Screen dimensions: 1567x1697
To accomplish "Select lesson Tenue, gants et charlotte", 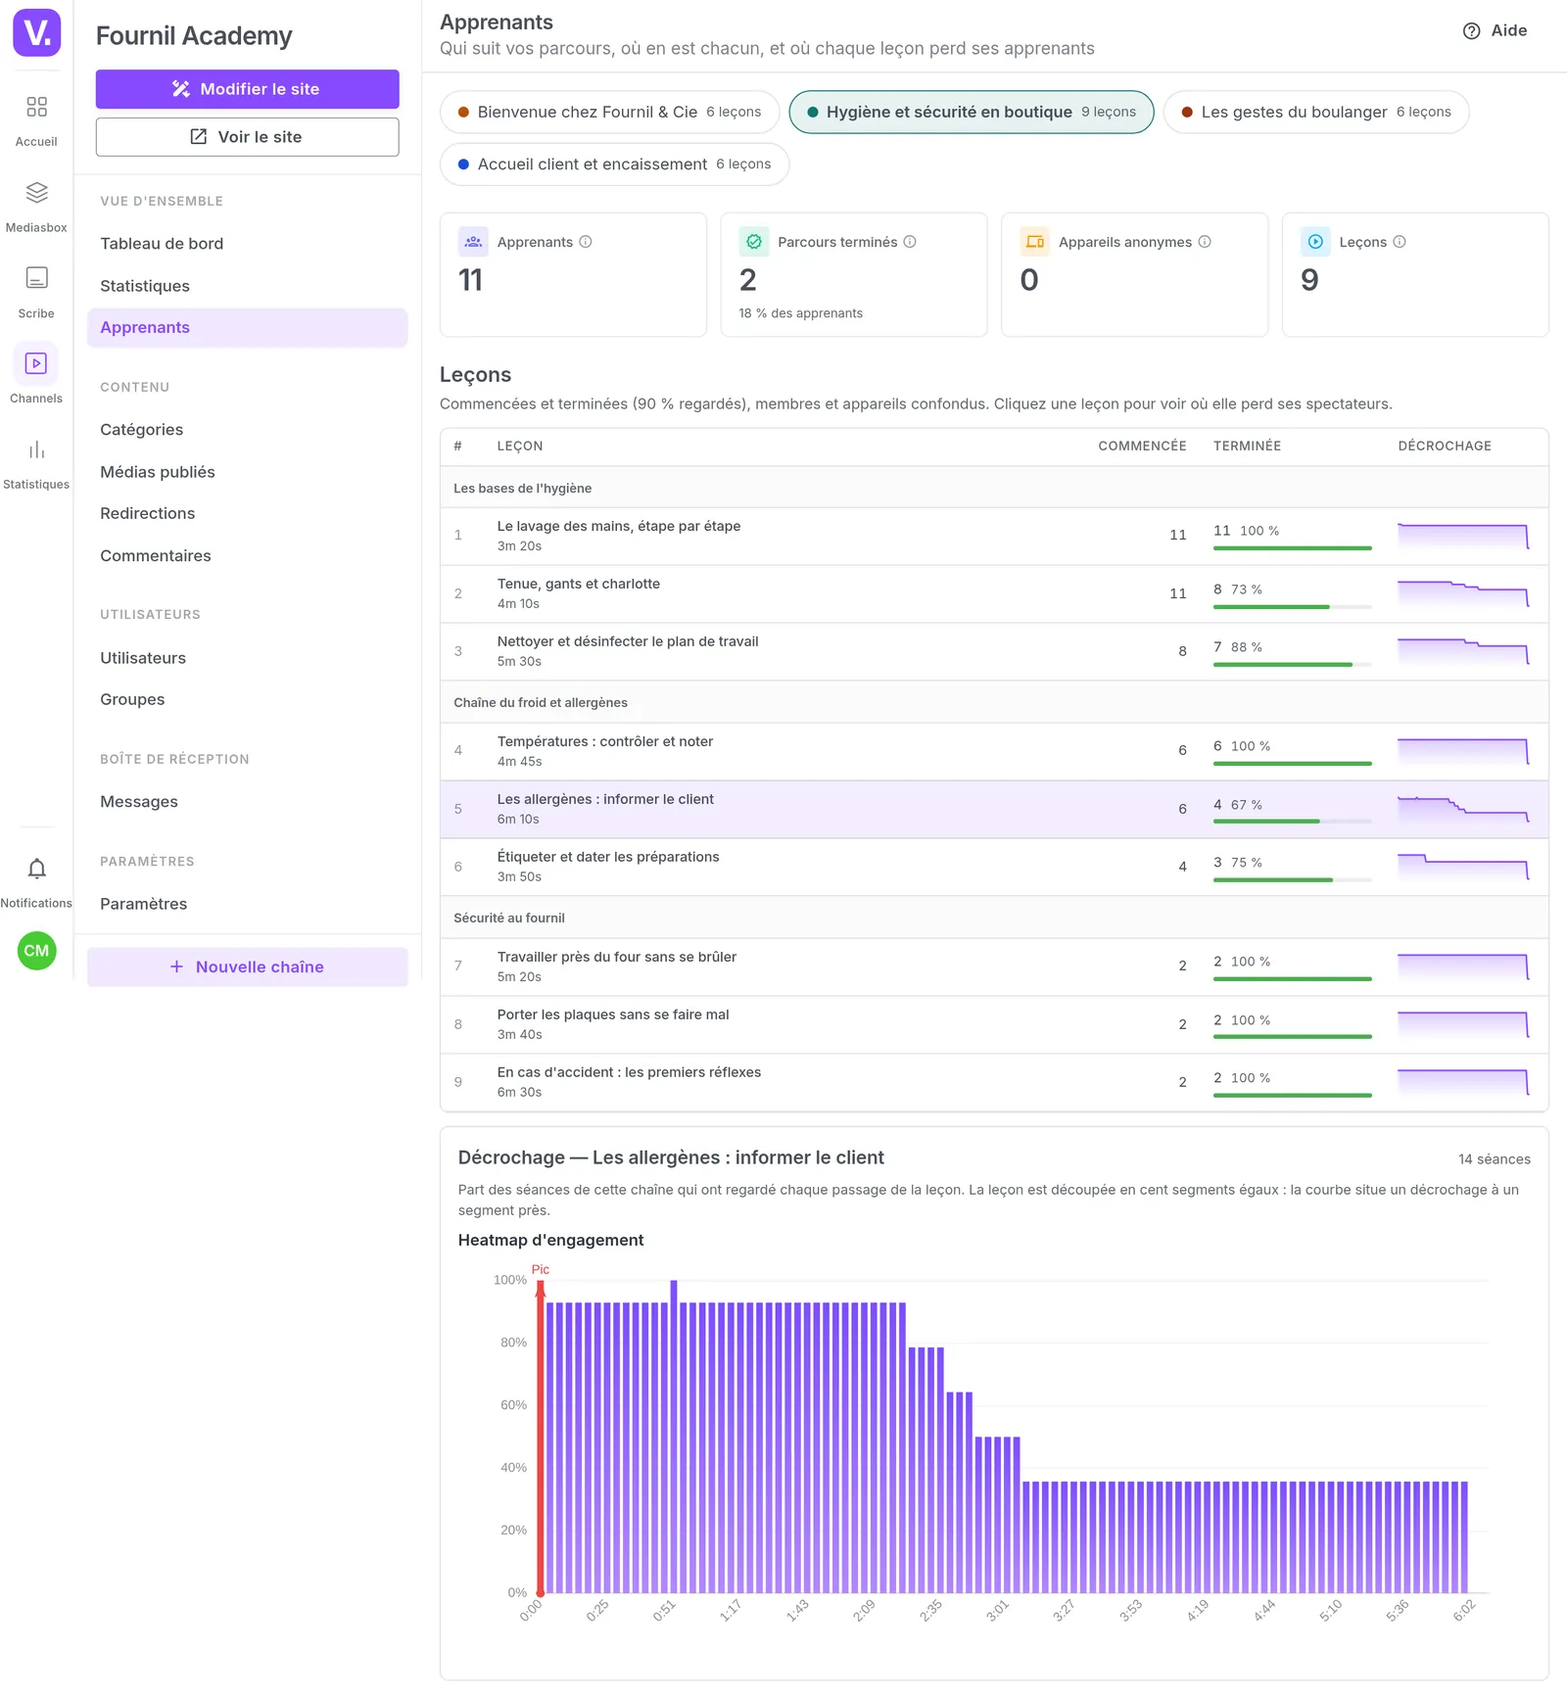I will tap(994, 593).
